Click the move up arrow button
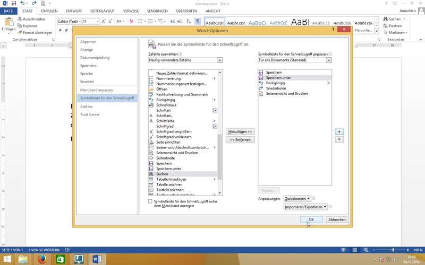Image resolution: width=425 pixels, height=265 pixels. (x=339, y=131)
